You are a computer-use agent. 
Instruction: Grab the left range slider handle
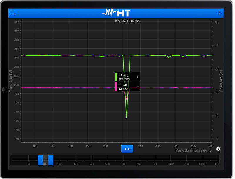click(40, 160)
